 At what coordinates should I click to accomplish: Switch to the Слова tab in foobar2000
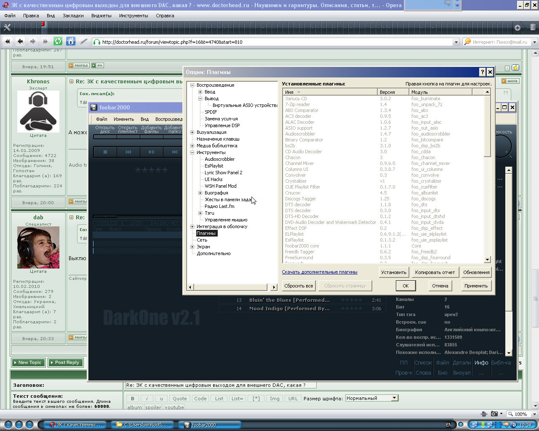tap(423, 372)
